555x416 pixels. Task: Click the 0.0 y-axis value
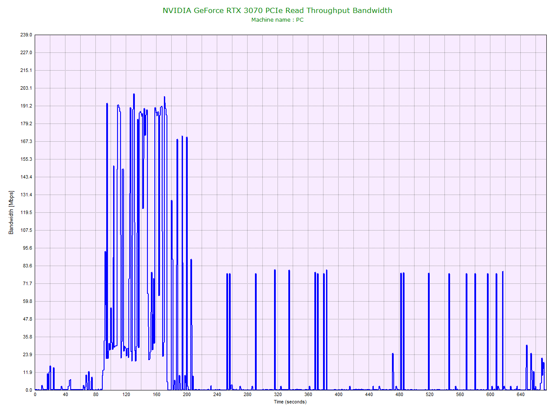coord(29,390)
